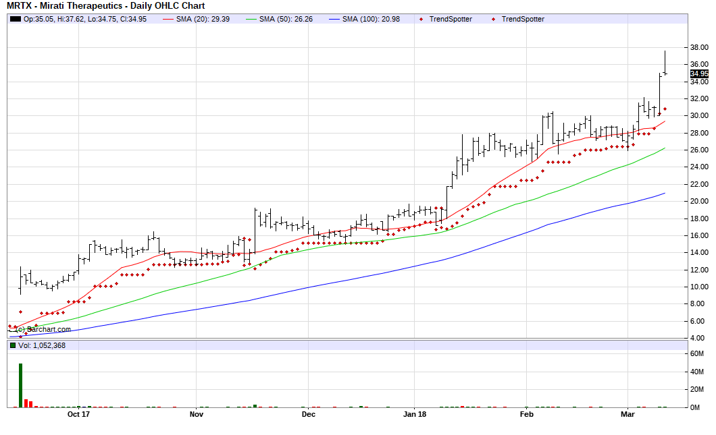Click the Nov date axis label
The image size is (716, 435).
coord(197,414)
